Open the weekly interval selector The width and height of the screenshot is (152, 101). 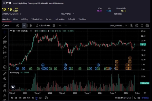click(x=24, y=26)
